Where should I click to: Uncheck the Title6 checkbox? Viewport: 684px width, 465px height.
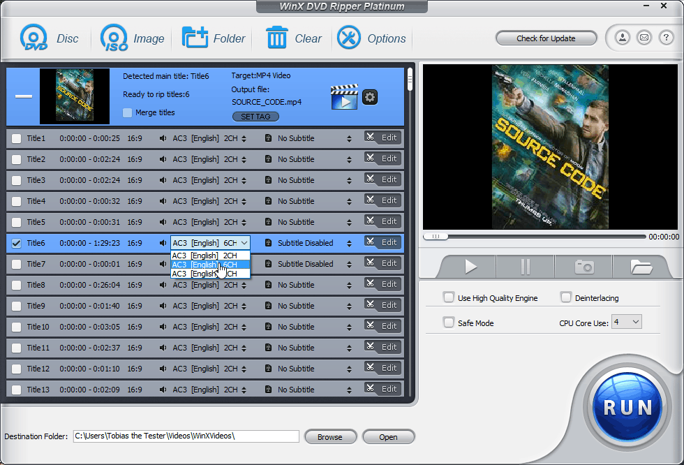[x=17, y=244]
